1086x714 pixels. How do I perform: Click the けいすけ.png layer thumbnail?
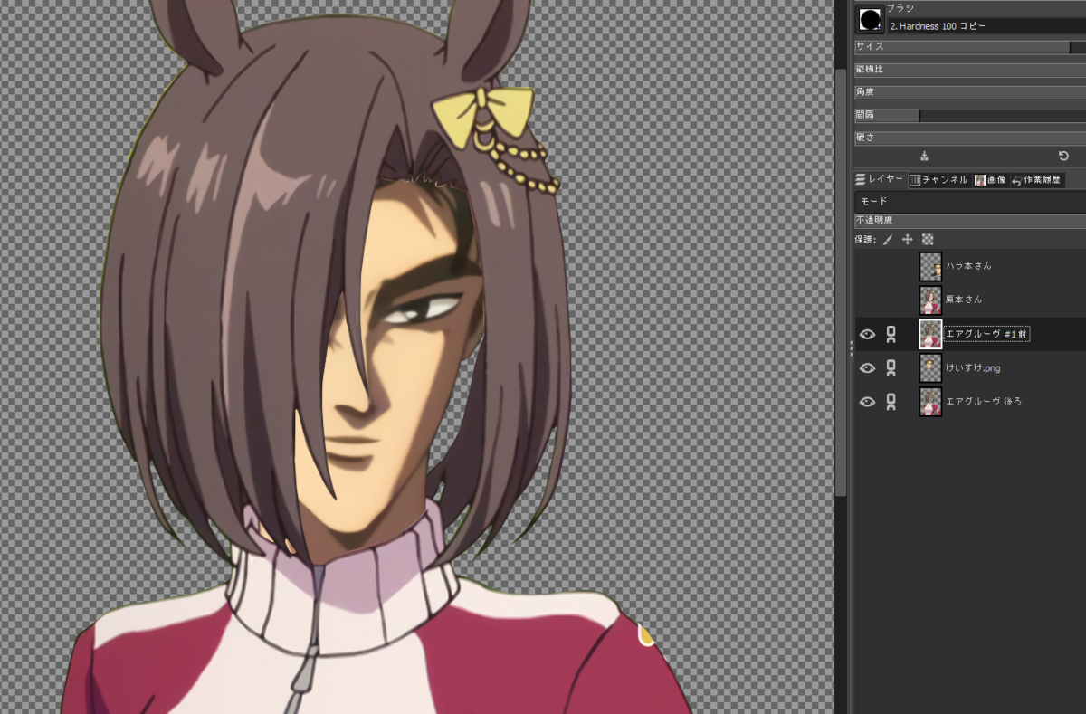coord(930,367)
